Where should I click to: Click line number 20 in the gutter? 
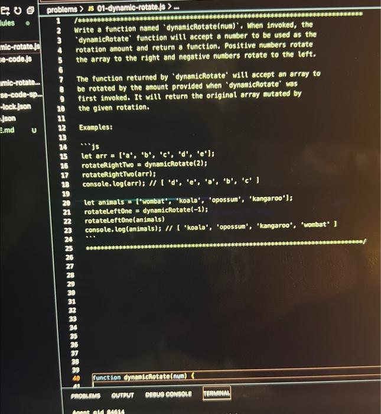(66, 203)
